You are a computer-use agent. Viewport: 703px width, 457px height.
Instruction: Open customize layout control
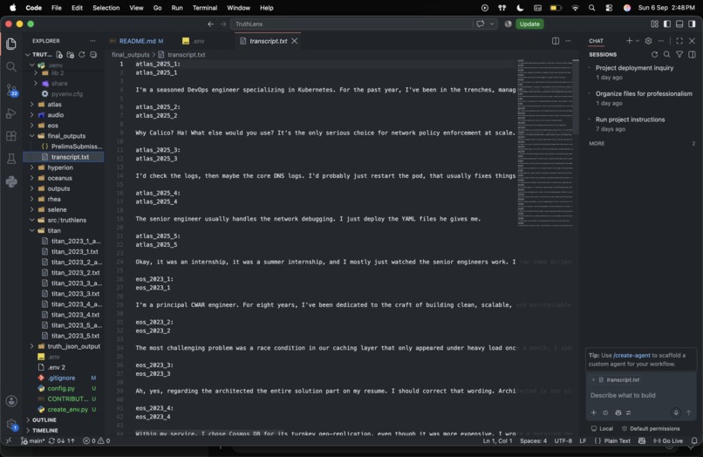point(654,24)
